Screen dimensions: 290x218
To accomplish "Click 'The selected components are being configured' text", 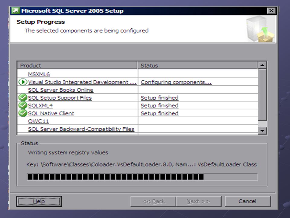I will tap(87, 31).
